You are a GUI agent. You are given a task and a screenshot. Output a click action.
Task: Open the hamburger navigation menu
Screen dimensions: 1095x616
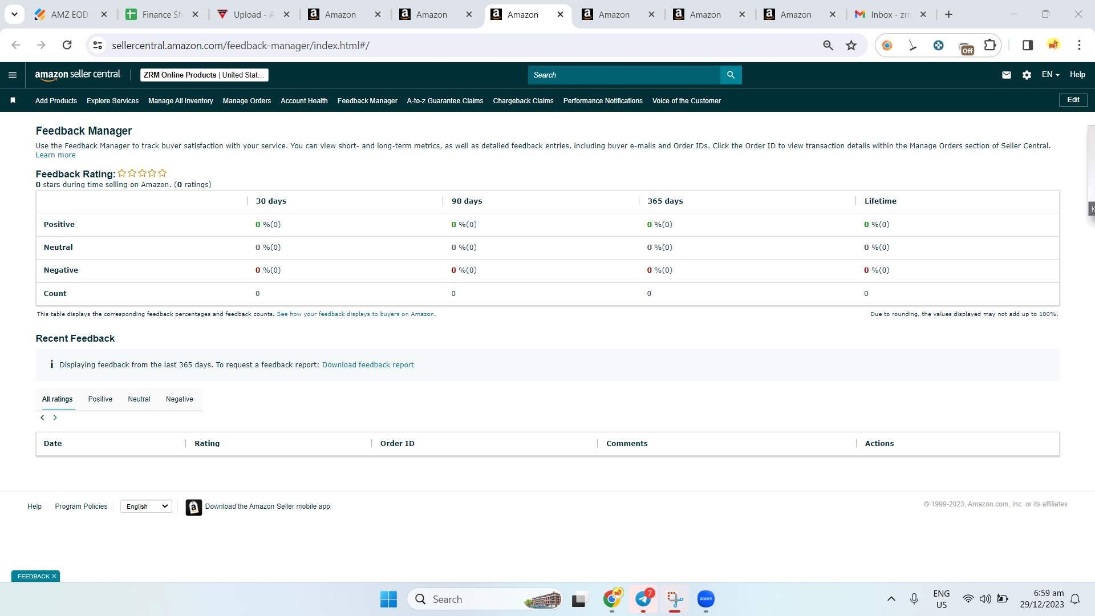pos(13,75)
